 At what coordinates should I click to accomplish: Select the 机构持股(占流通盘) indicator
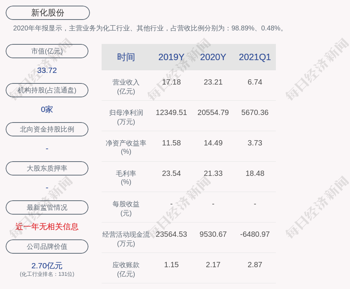(47, 90)
